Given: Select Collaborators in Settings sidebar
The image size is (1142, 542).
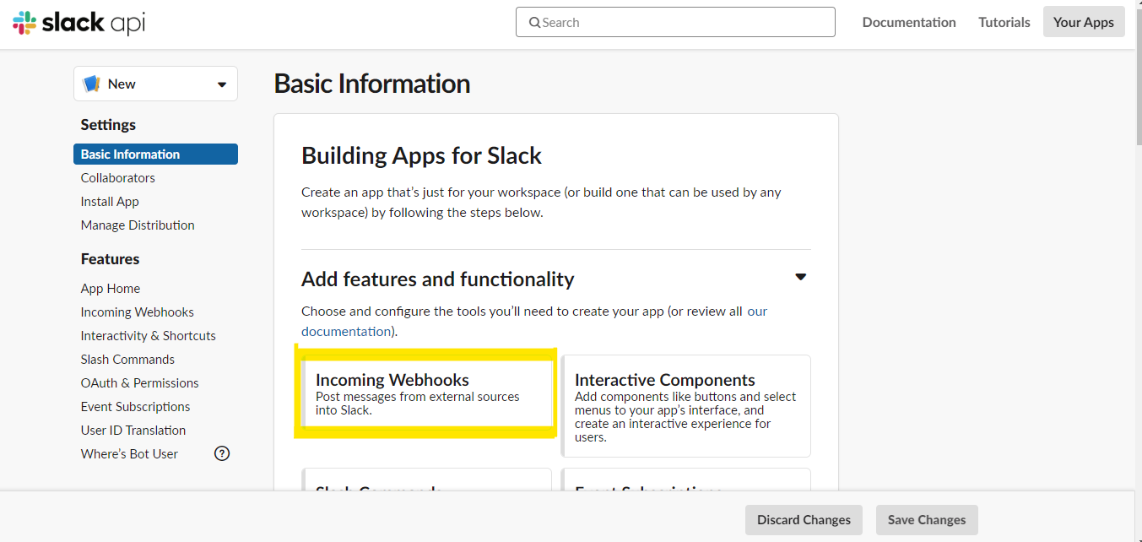Looking at the screenshot, I should [118, 178].
